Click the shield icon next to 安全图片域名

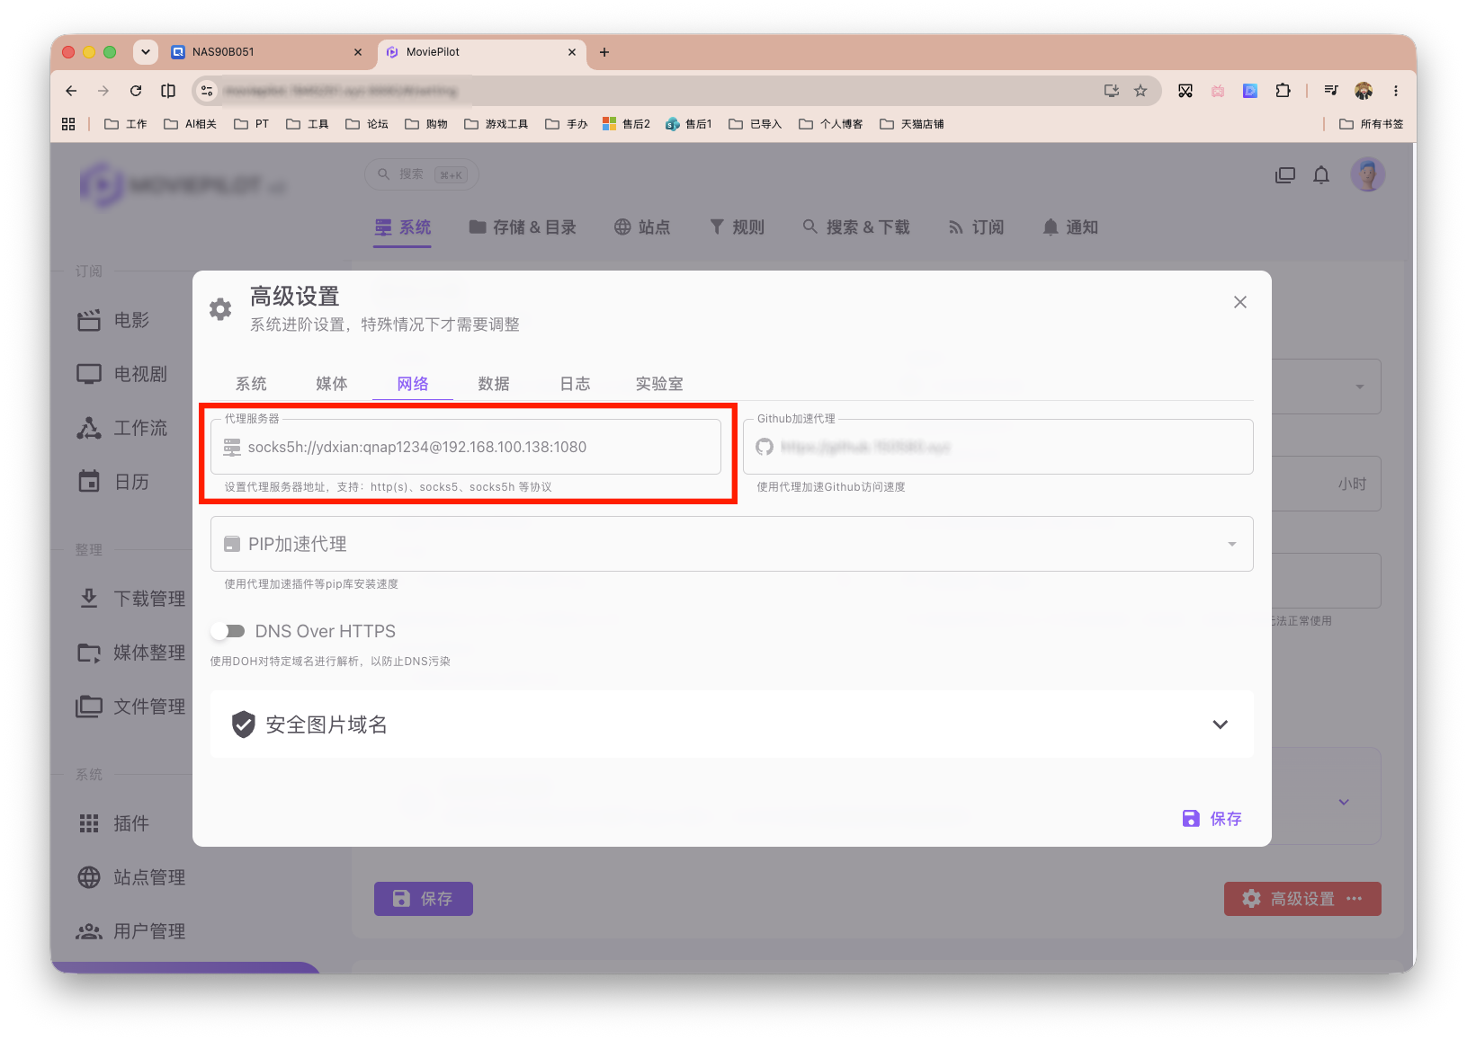[x=243, y=724]
